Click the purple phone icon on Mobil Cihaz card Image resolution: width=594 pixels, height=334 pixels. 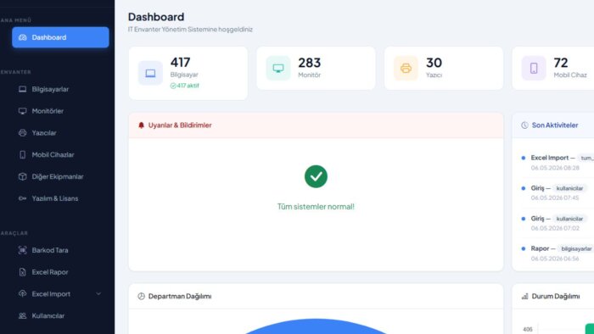pos(534,68)
